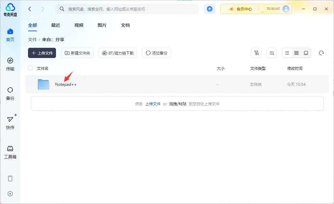This screenshot has height=204, width=334.
Task: Click the search input field
Action: click(127, 9)
